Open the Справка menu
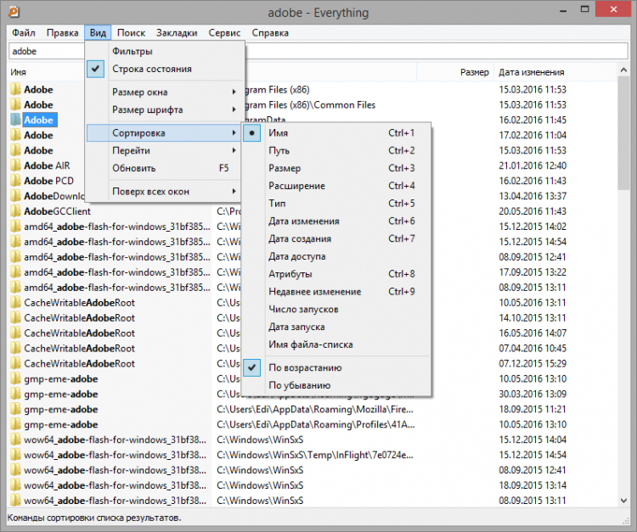This screenshot has width=637, height=532. 270,33
